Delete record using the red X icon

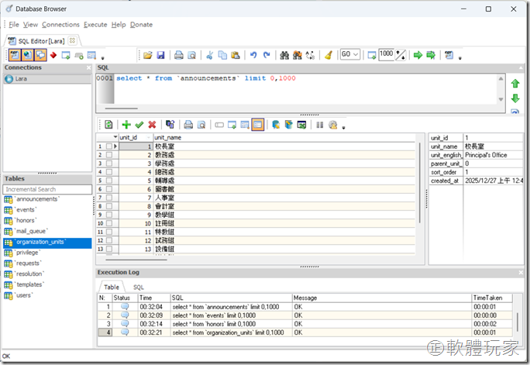(x=152, y=124)
